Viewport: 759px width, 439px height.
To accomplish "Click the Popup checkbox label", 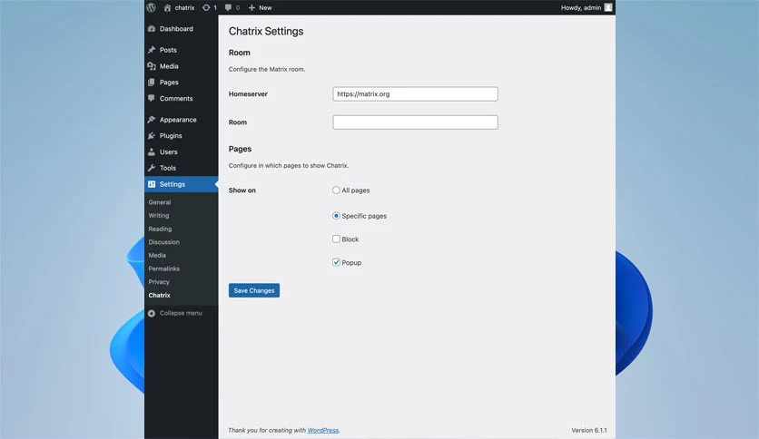I will [x=351, y=262].
